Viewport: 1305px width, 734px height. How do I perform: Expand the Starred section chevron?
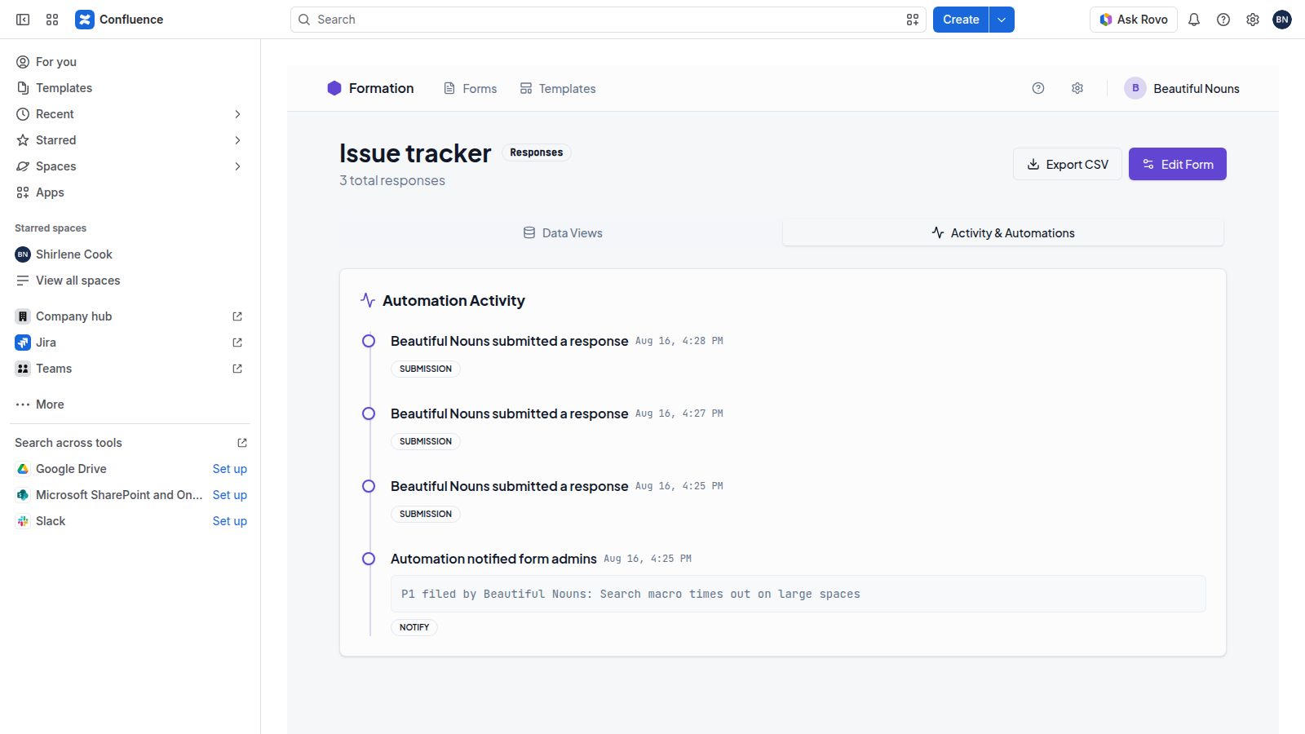[237, 140]
